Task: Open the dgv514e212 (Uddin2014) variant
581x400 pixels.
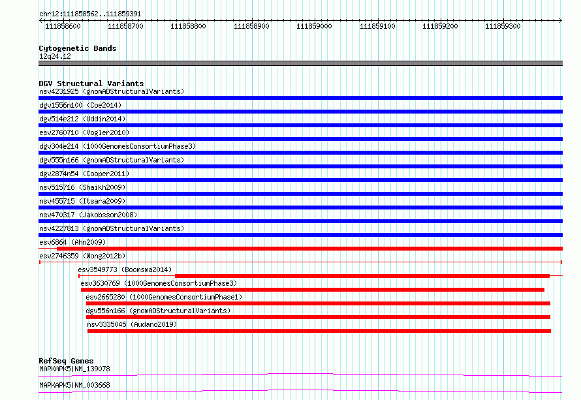Action: click(82, 119)
